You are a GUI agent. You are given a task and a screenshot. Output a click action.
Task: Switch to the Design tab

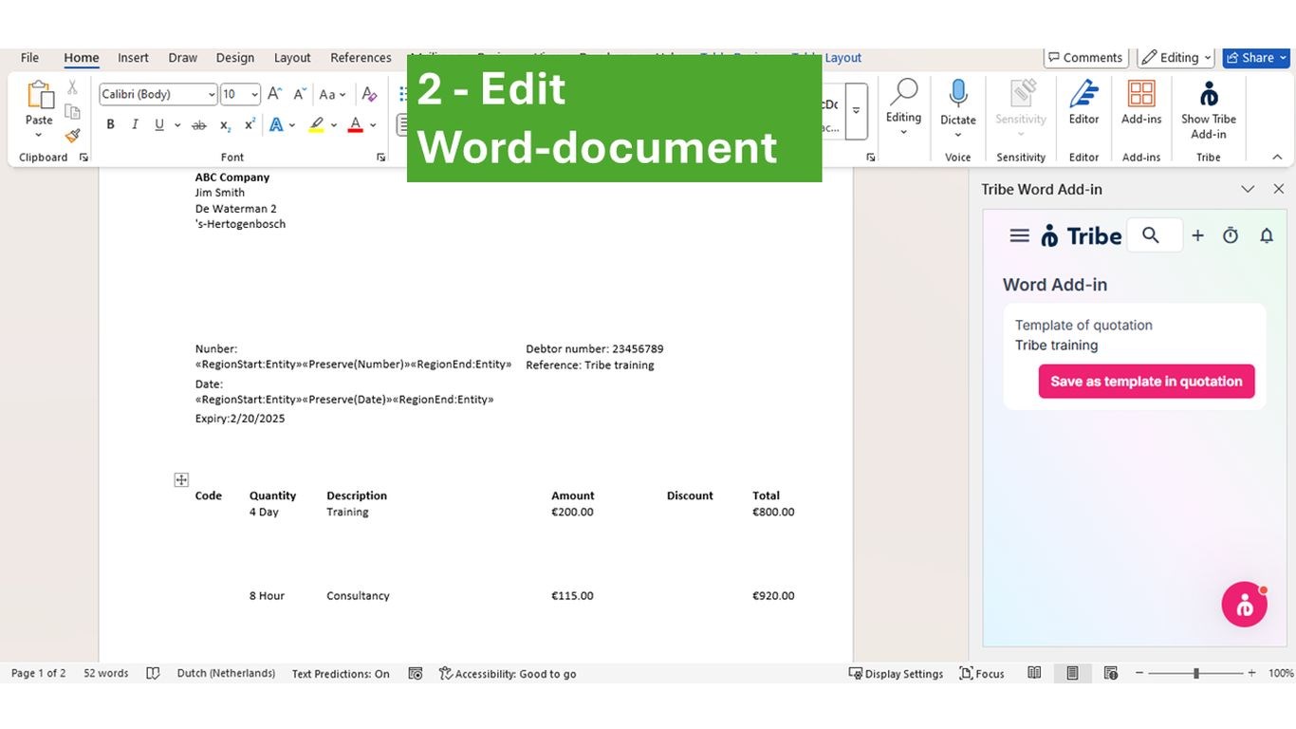point(235,58)
